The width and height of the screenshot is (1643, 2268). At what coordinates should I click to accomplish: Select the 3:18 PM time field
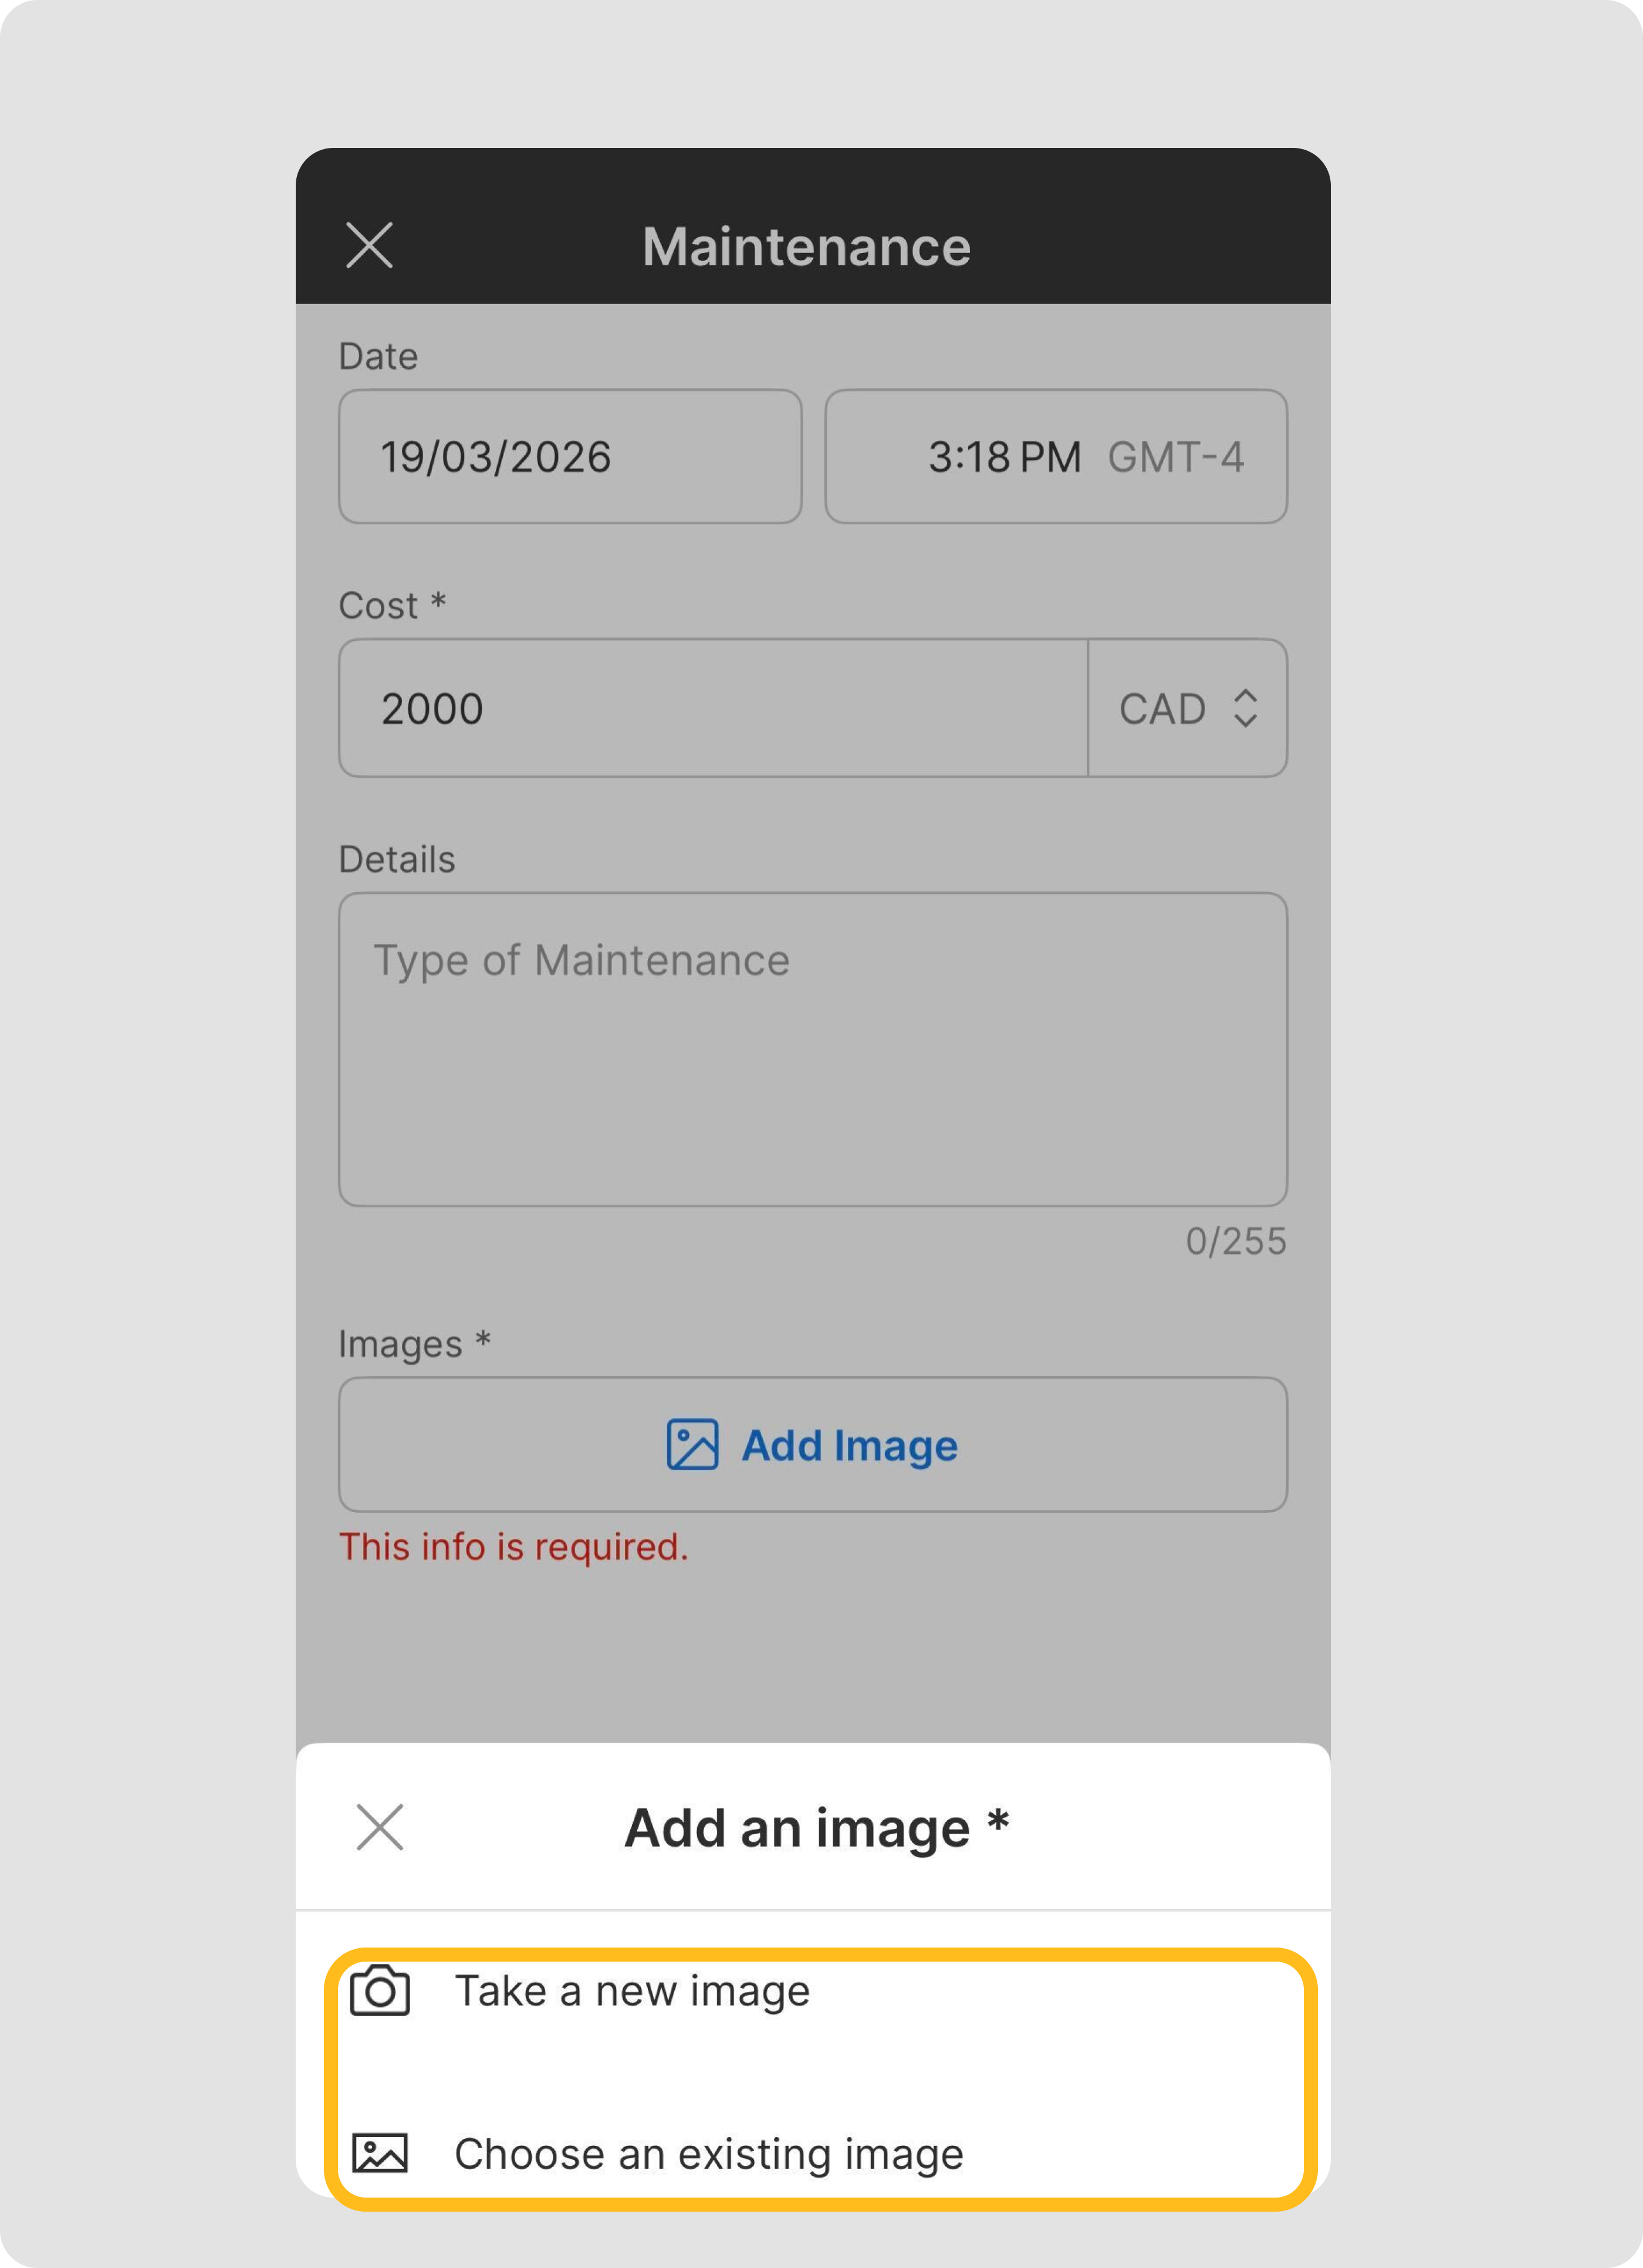1004,457
